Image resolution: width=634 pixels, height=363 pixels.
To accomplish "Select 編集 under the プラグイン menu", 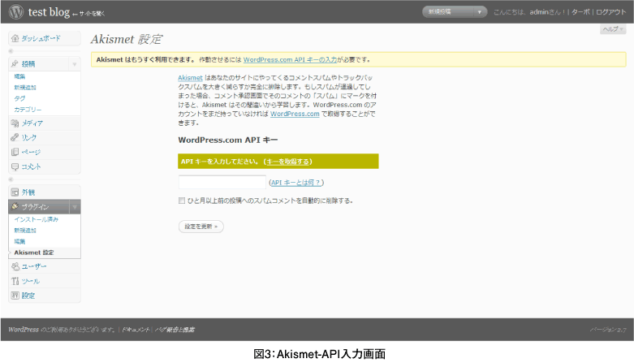I will coord(19,242).
